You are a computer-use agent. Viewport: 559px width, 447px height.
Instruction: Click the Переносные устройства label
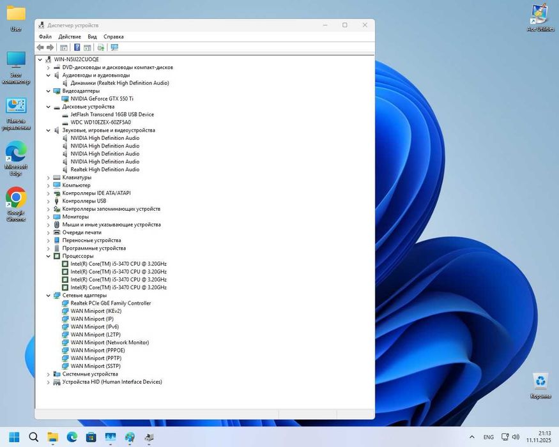pos(91,240)
